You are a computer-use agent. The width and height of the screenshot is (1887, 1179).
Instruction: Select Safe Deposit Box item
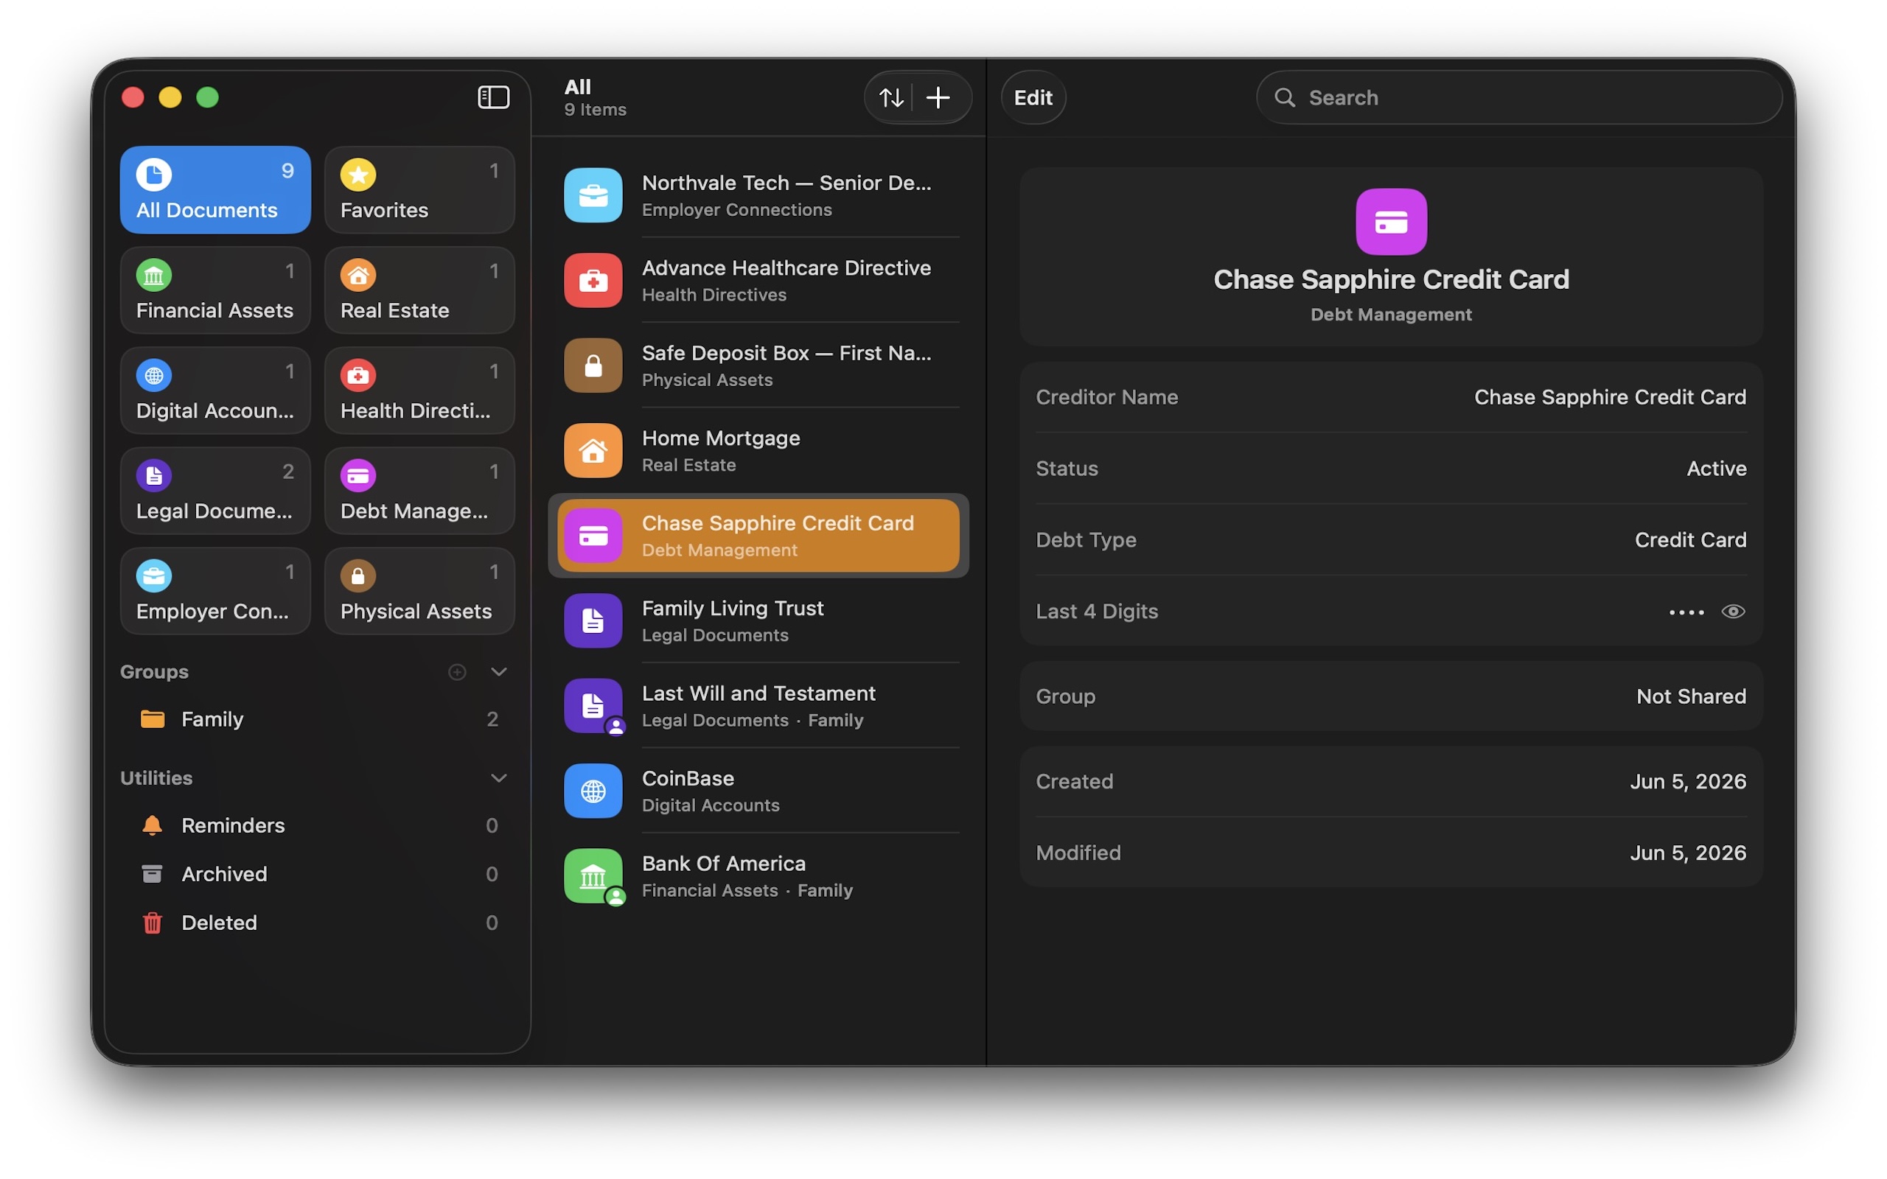tap(758, 365)
